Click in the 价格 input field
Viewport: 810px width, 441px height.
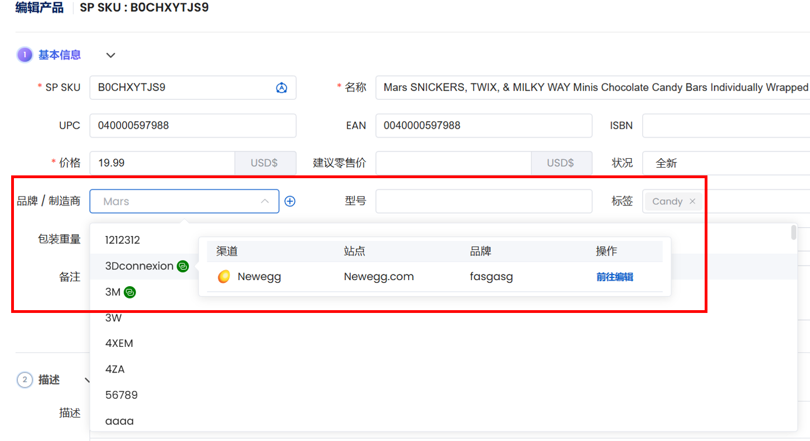[x=162, y=163]
